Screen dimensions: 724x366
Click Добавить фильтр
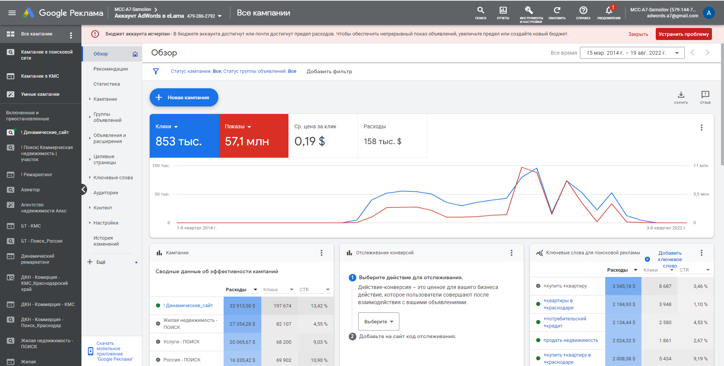coord(329,71)
